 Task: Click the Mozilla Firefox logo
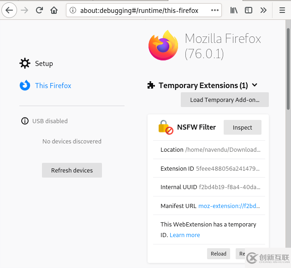163,45
